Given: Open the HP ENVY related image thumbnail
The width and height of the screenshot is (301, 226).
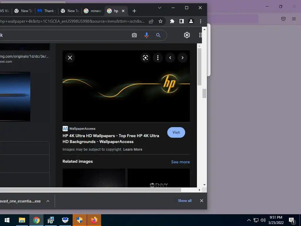Looking at the screenshot, I should [x=159, y=178].
